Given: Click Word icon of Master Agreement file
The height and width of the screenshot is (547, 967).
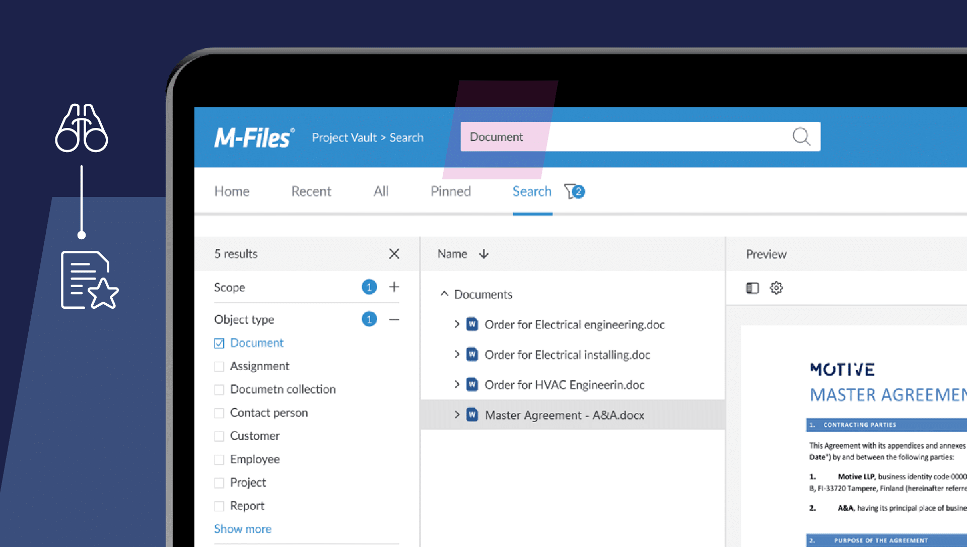Looking at the screenshot, I should [x=472, y=415].
